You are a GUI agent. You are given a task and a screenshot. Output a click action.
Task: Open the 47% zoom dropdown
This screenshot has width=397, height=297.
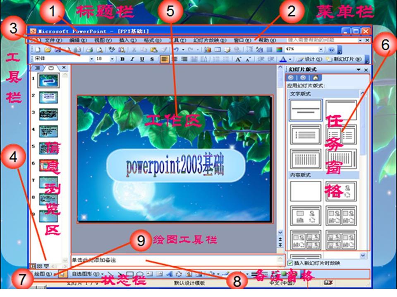click(320, 50)
